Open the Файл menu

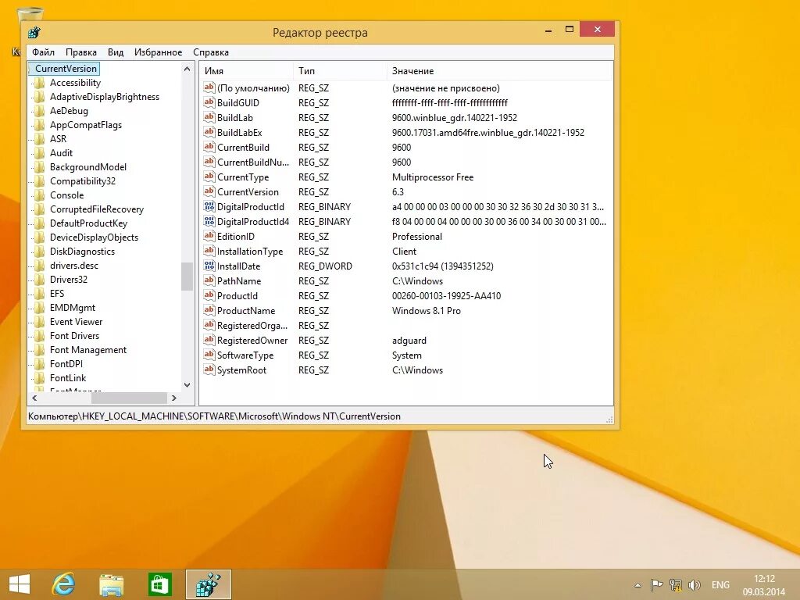click(43, 52)
